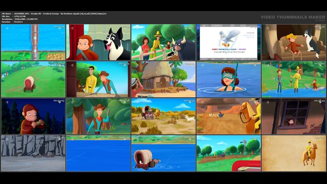The width and height of the screenshot is (327, 184).
Task: Open thumbnail of rider on orange horse in canyon
Action: coord(229,116)
